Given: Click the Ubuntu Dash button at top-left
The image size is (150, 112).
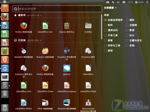Looking at the screenshot, I should click(5, 2).
